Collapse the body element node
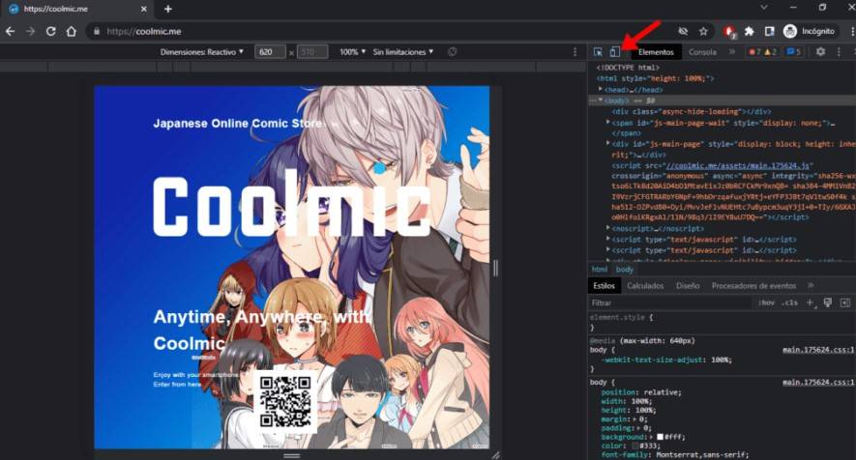Viewport: 856px width, 460px height. pyautogui.click(x=601, y=101)
